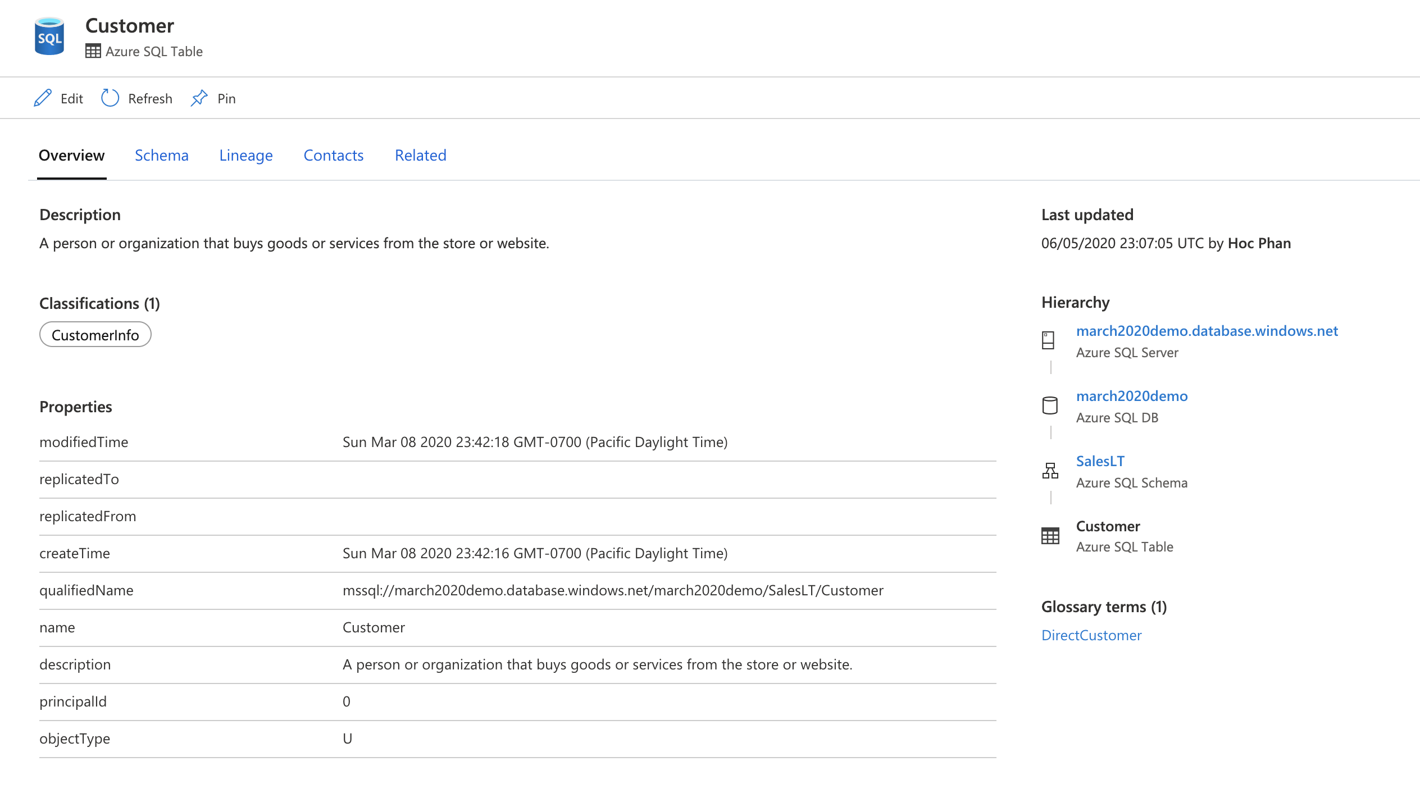Open the Lineage tab
This screenshot has height=793, width=1420.
tap(246, 156)
